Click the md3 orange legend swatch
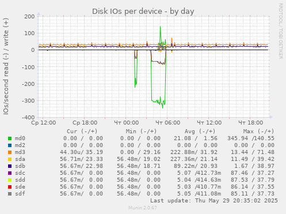The image size is (286, 214). [x=10, y=152]
